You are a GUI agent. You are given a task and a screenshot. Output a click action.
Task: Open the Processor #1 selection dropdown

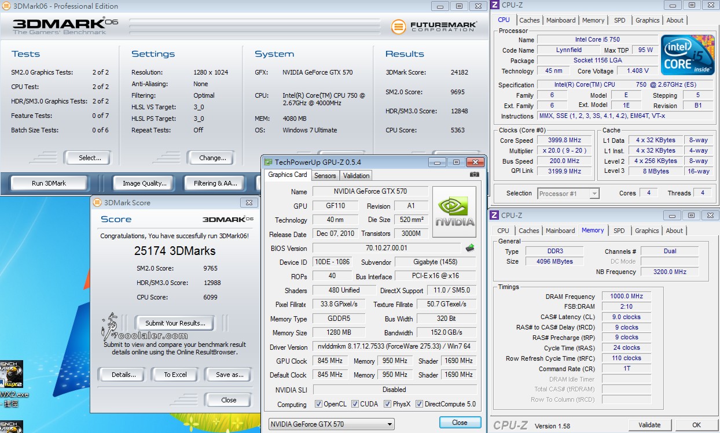click(568, 194)
